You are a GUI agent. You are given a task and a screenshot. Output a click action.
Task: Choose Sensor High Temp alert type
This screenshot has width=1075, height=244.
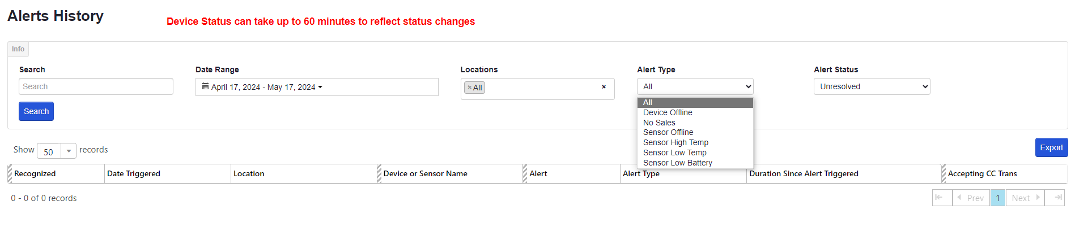(695, 142)
